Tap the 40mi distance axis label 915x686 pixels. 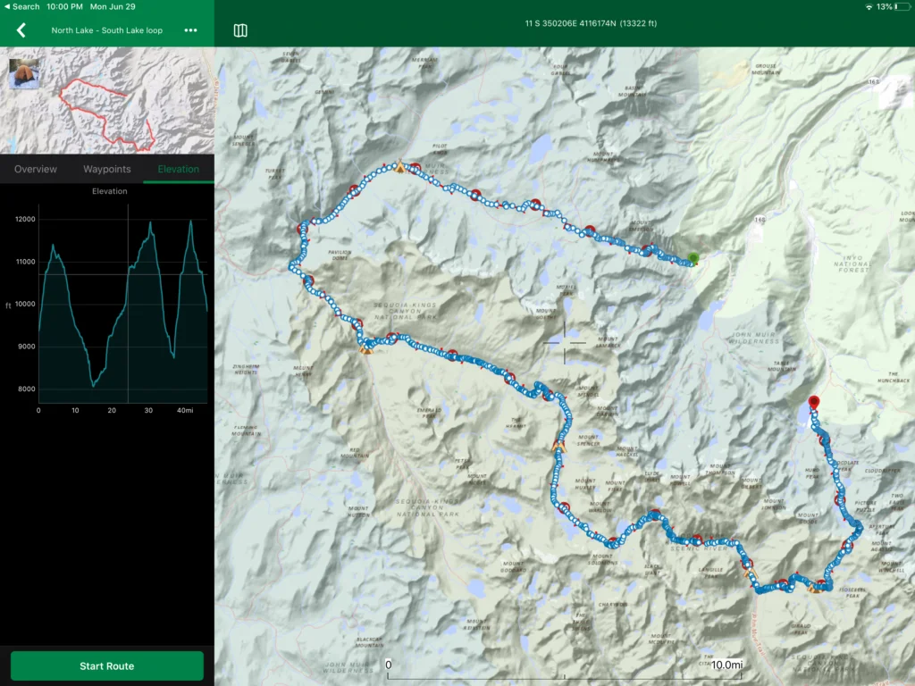click(185, 411)
